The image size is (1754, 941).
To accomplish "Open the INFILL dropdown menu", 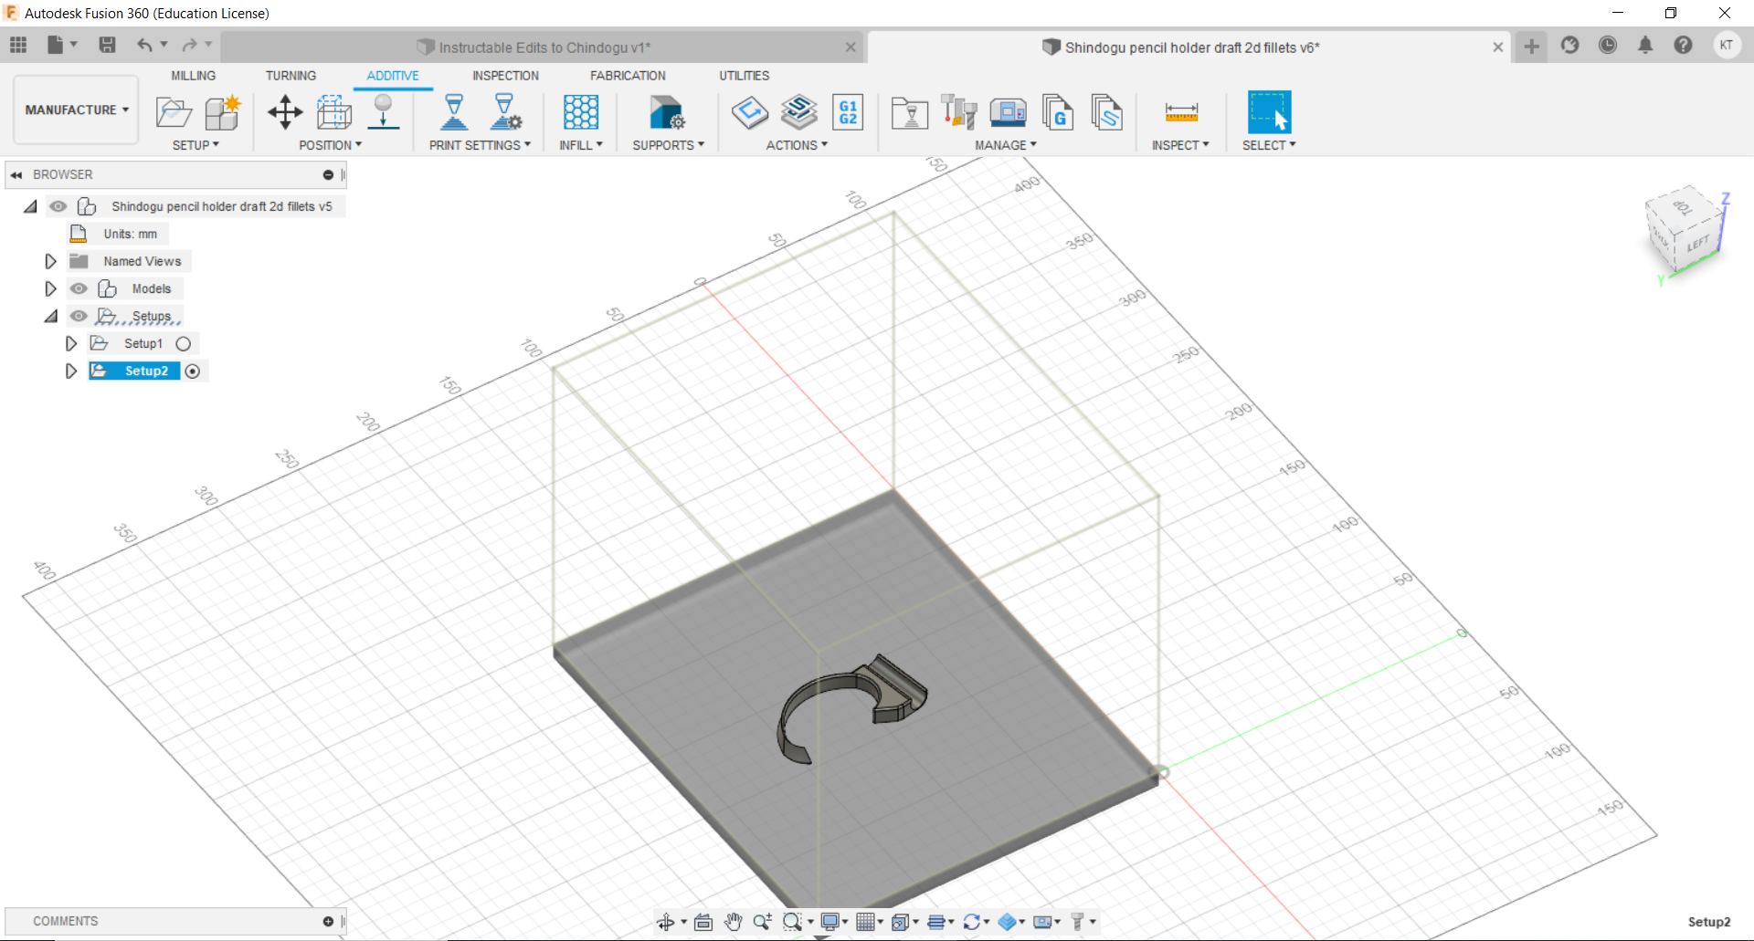I will [x=581, y=145].
